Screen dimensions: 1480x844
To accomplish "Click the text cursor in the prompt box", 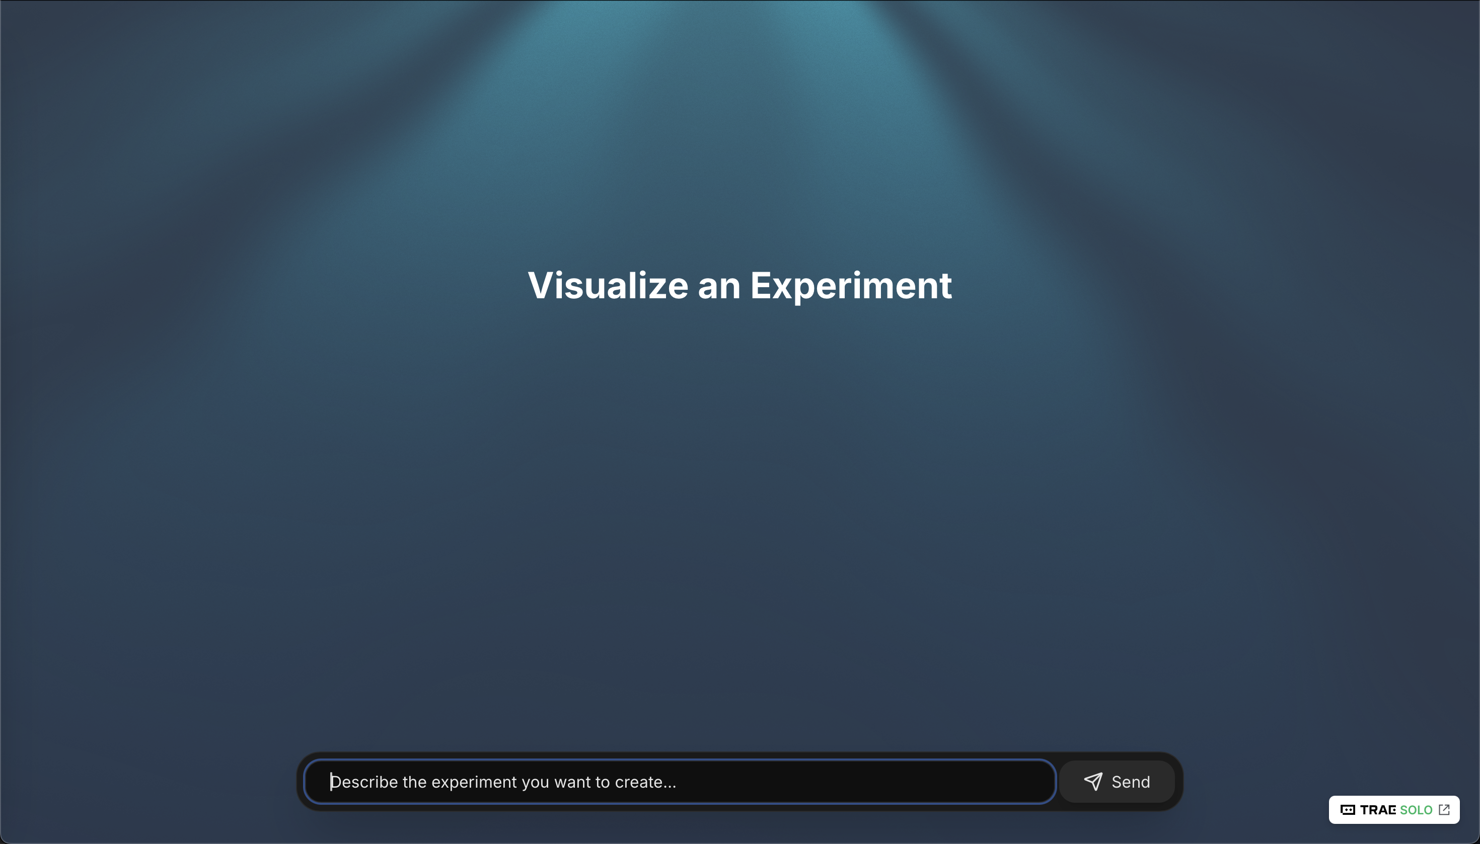I will click(x=331, y=782).
